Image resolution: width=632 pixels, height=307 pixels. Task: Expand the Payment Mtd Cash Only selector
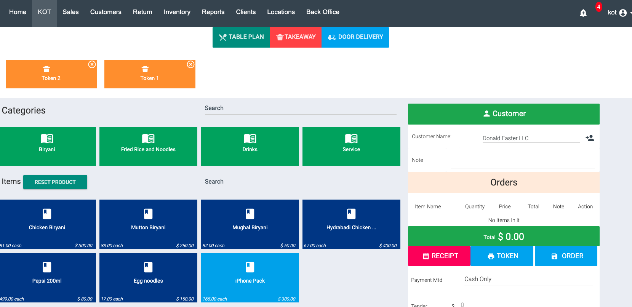coord(528,279)
